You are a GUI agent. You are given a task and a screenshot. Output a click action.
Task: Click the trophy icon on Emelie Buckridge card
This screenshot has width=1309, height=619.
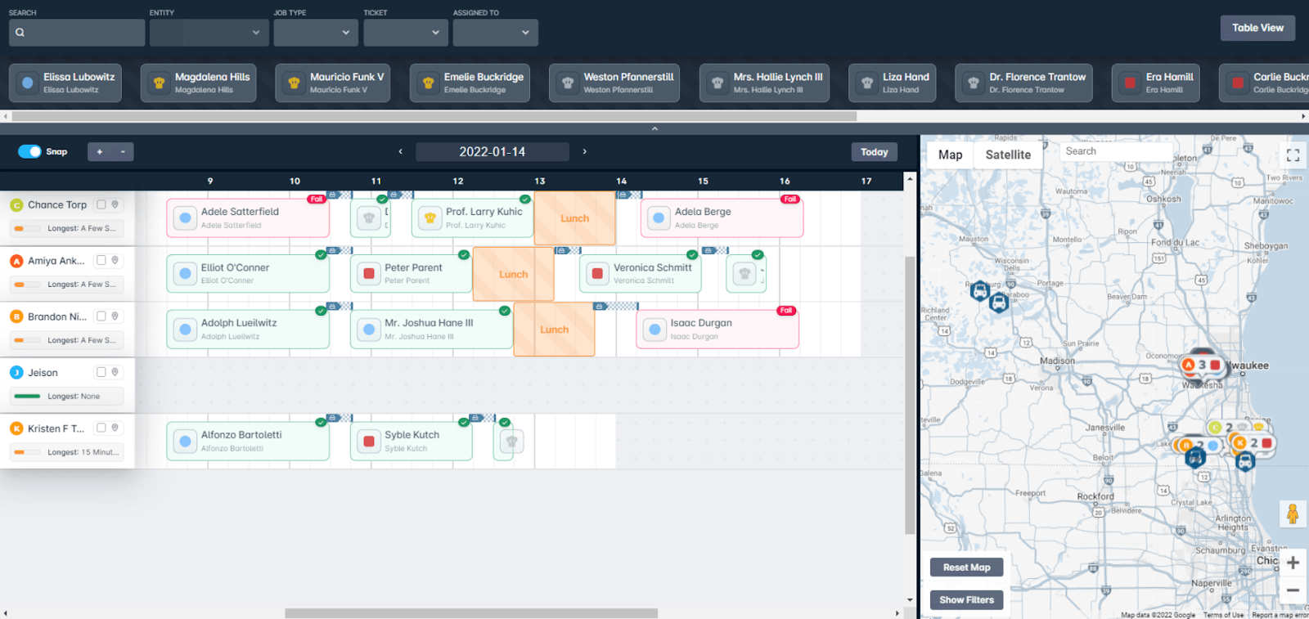pyautogui.click(x=428, y=83)
